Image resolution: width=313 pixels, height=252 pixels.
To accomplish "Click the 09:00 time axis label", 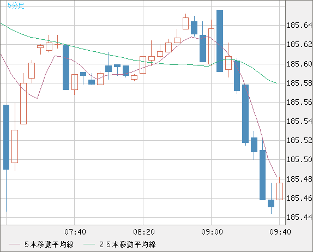I will tap(212, 232).
